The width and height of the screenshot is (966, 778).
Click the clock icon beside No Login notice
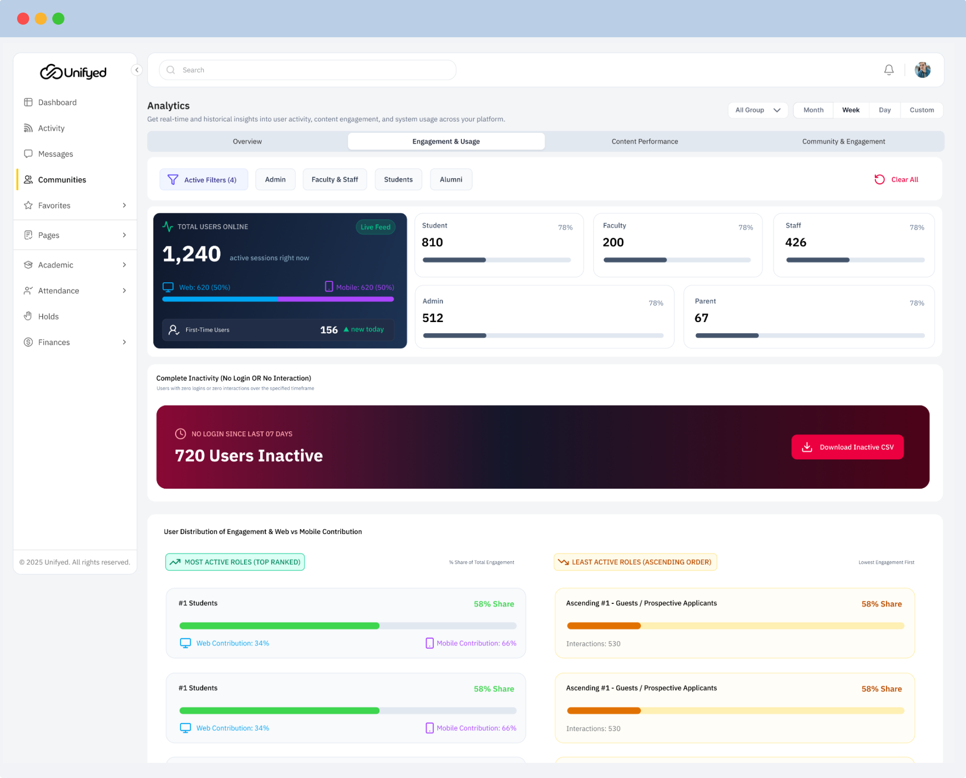pos(181,434)
